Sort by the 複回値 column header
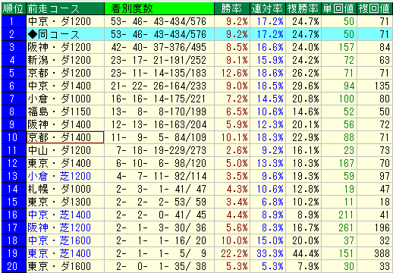This screenshot has height=273, width=393. (x=375, y=8)
